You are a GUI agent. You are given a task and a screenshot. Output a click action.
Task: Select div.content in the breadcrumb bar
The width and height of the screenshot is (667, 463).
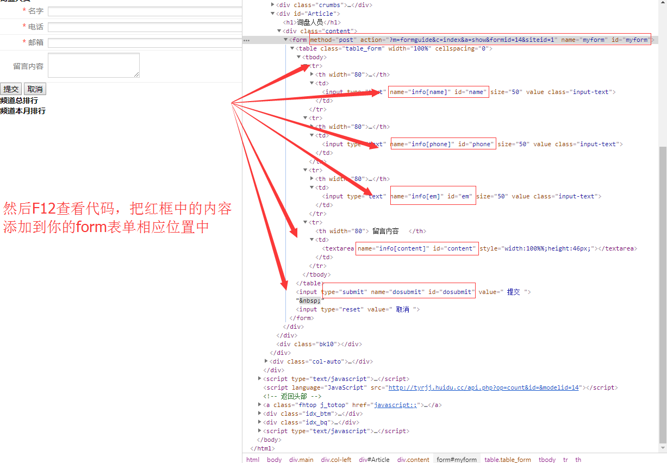tap(413, 460)
